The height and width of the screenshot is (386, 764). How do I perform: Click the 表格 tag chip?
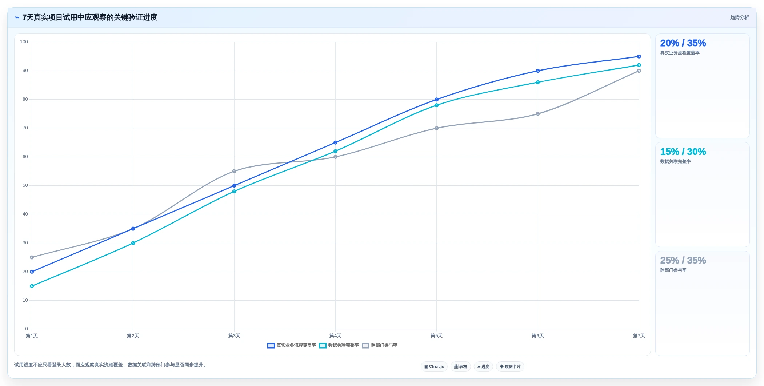pyautogui.click(x=461, y=366)
